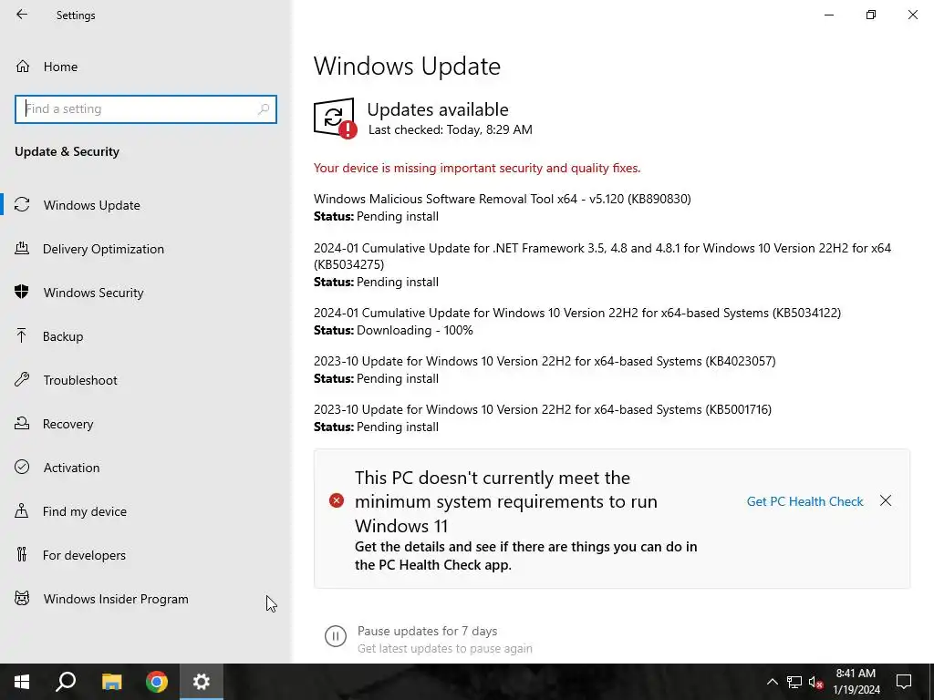The image size is (934, 700).
Task: Select the Delivery Optimization icon
Action: tap(22, 248)
